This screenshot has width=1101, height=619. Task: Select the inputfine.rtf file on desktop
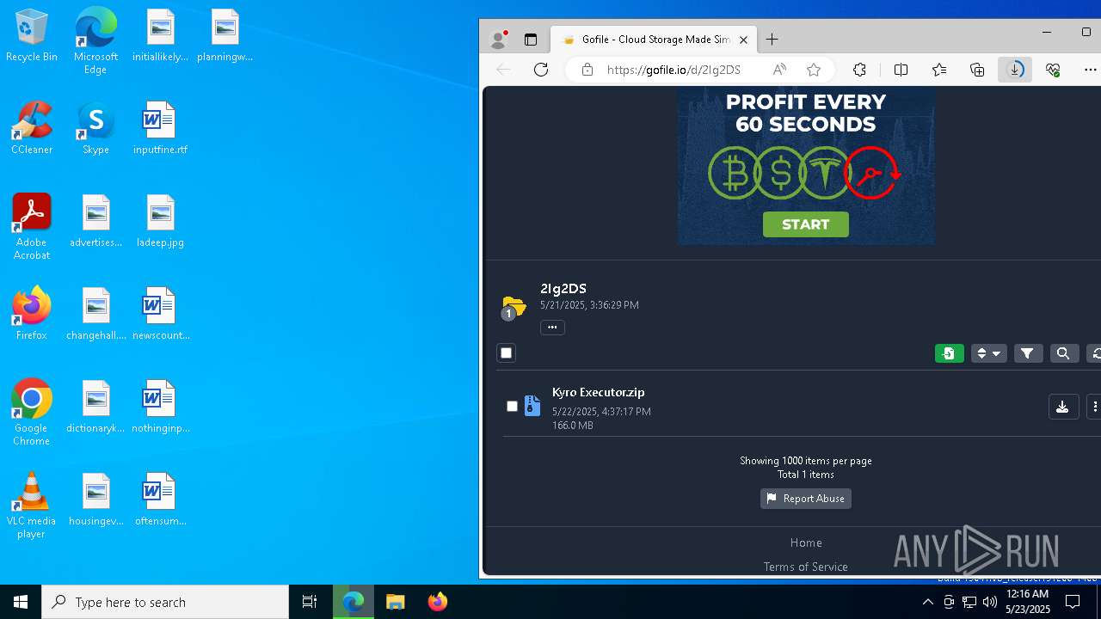[160, 128]
